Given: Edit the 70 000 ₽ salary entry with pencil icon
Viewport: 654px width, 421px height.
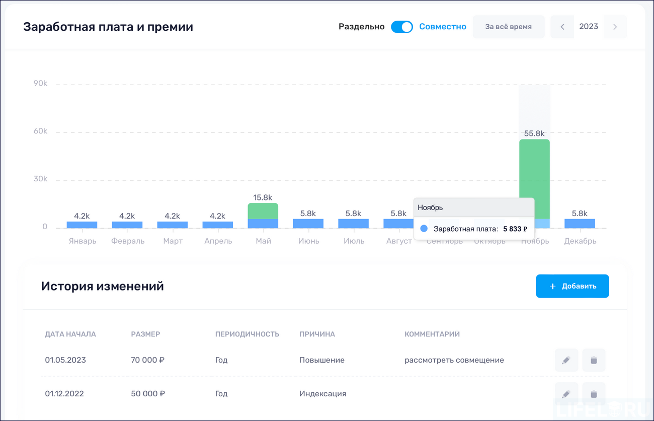Looking at the screenshot, I should coord(566,360).
